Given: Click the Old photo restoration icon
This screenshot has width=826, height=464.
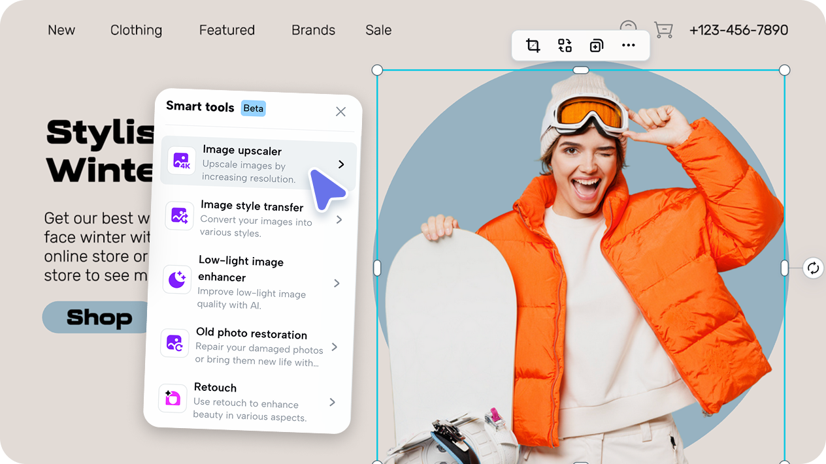Looking at the screenshot, I should [174, 343].
